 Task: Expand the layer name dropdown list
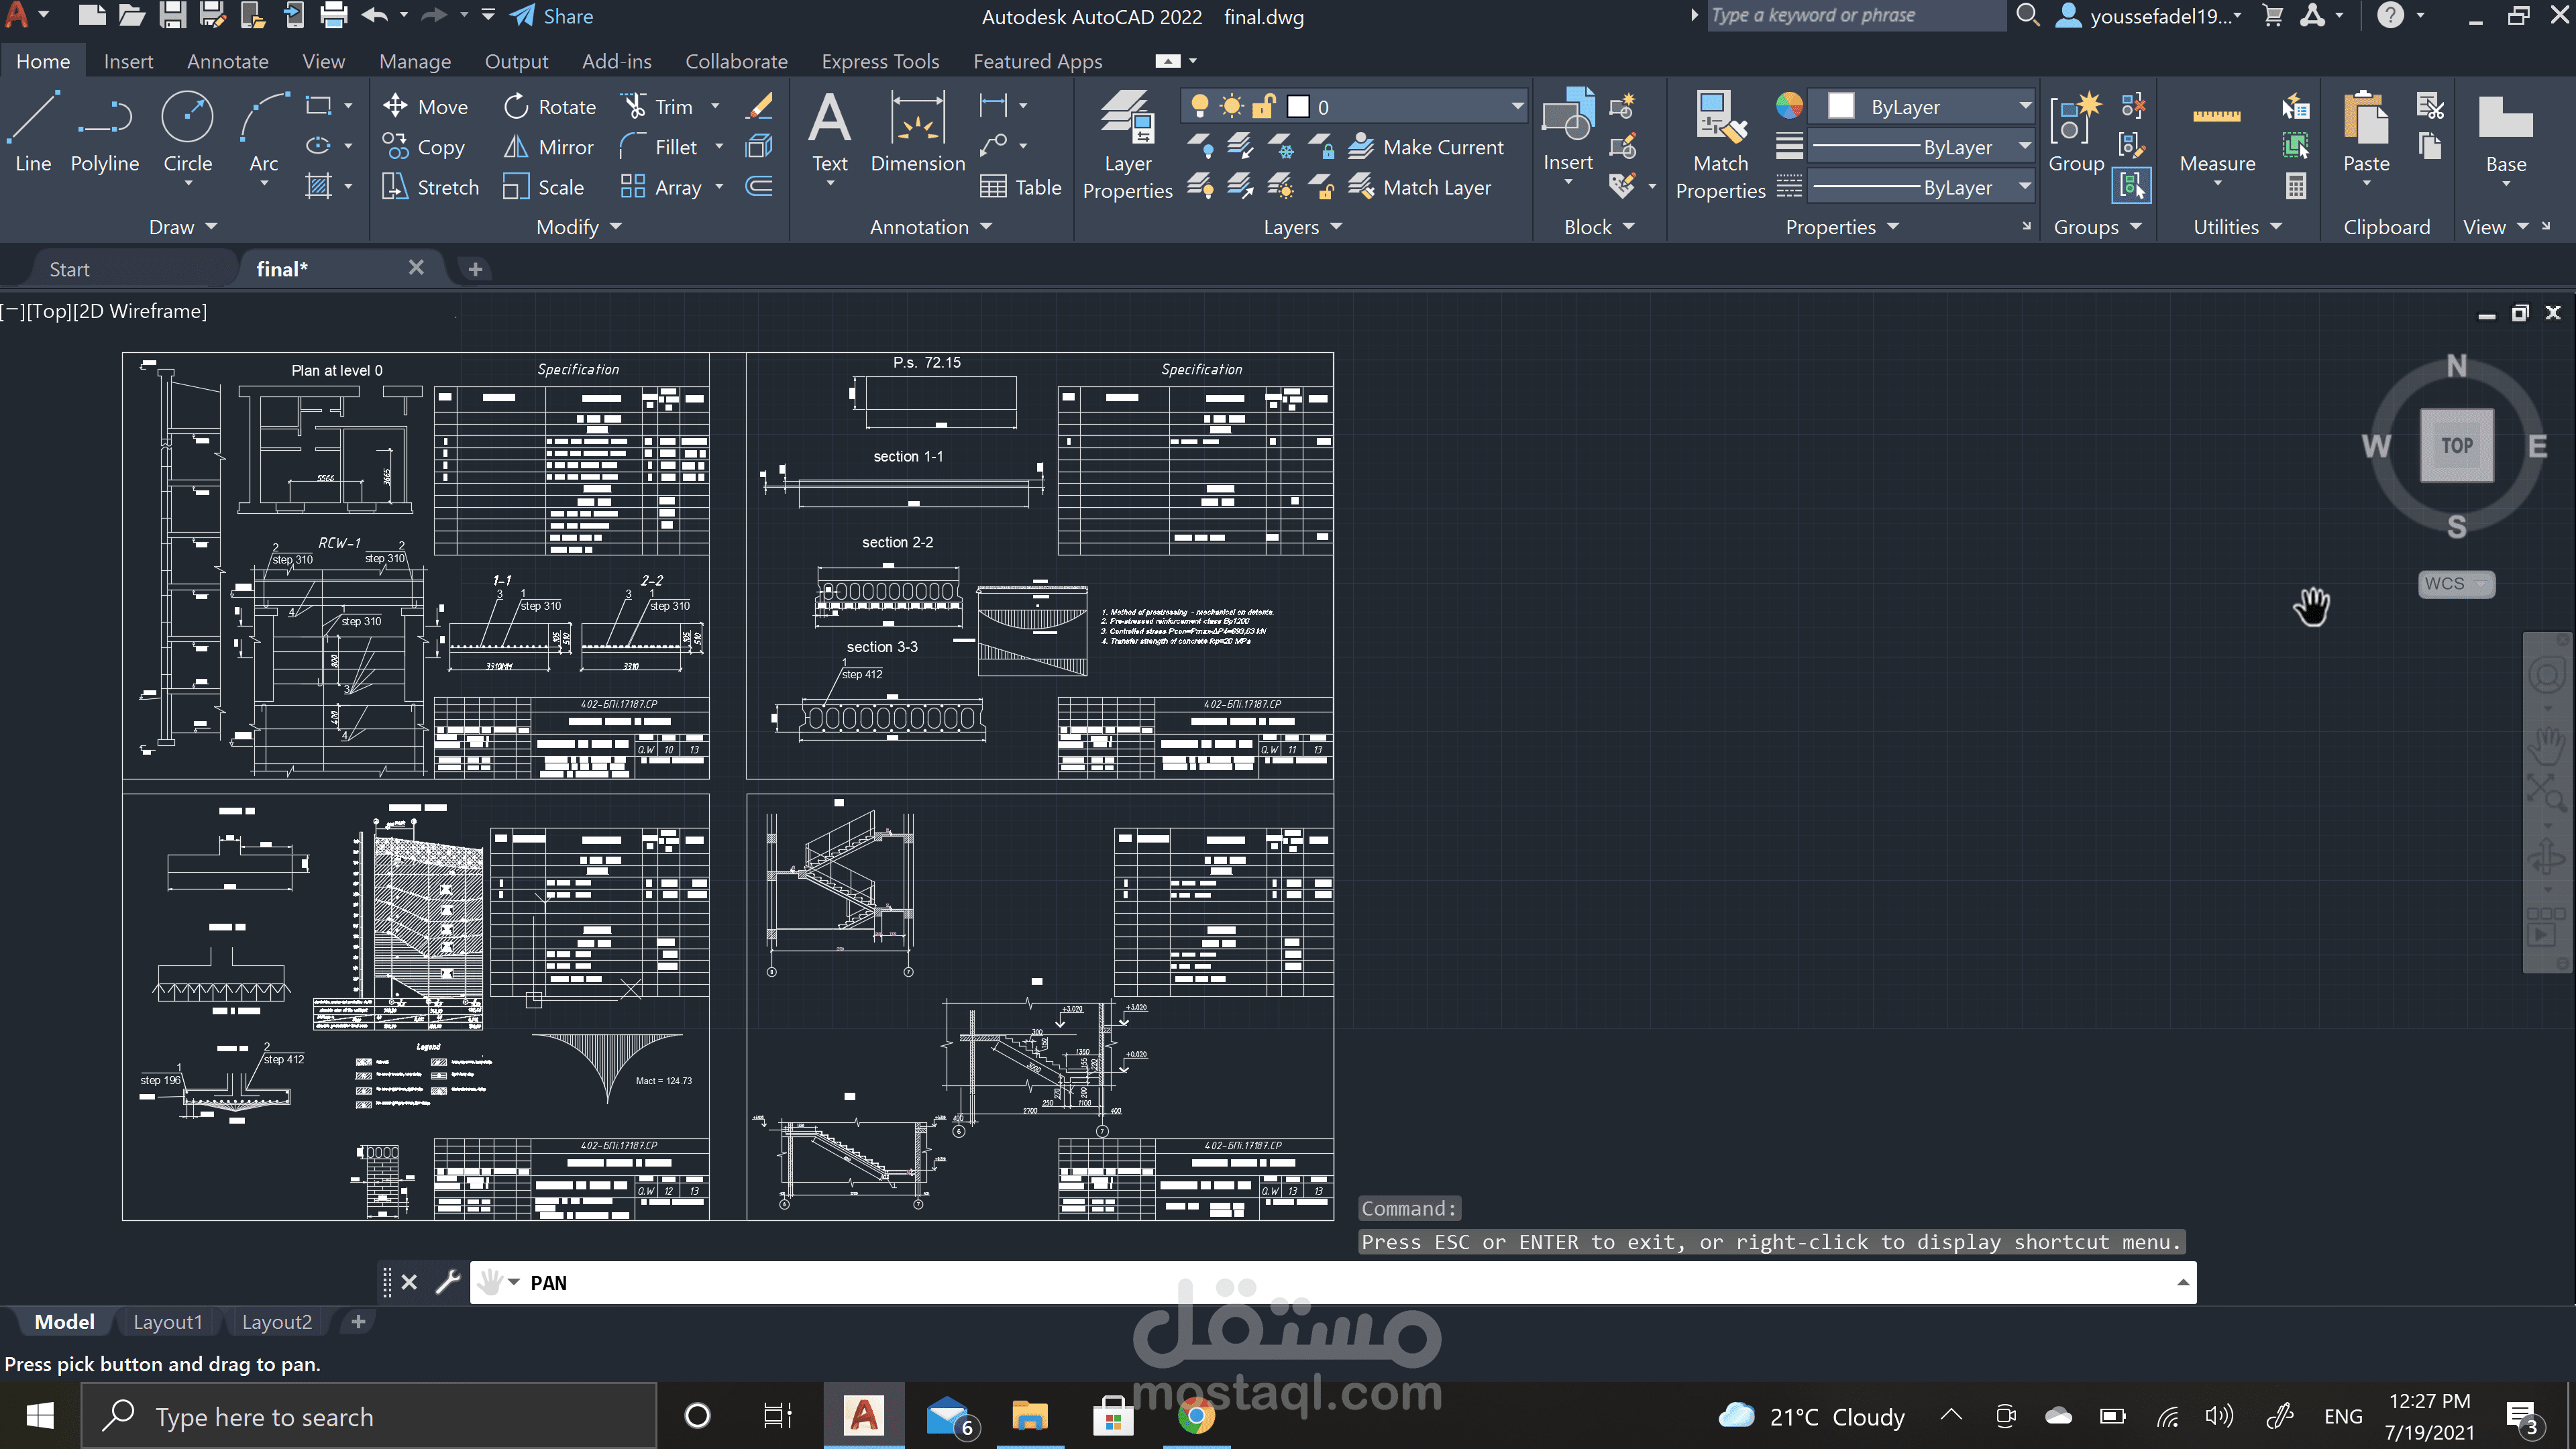click(1516, 106)
